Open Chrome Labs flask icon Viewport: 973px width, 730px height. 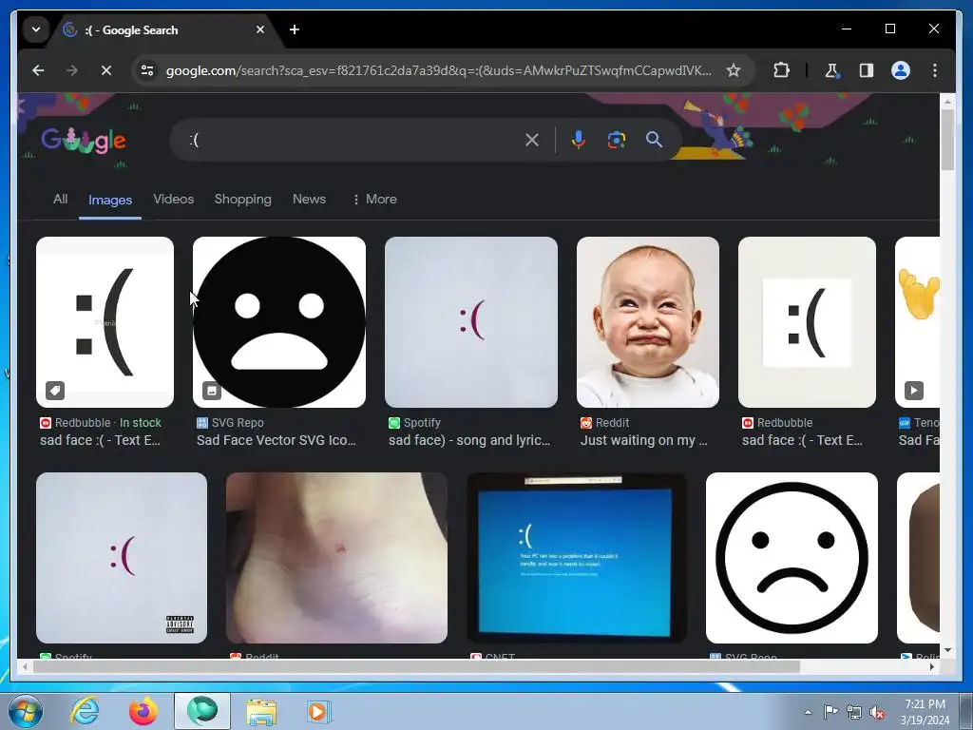pos(831,70)
